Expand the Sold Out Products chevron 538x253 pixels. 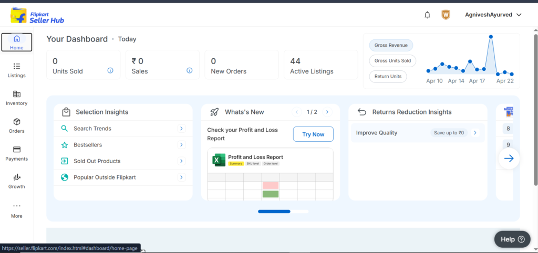pyautogui.click(x=181, y=161)
